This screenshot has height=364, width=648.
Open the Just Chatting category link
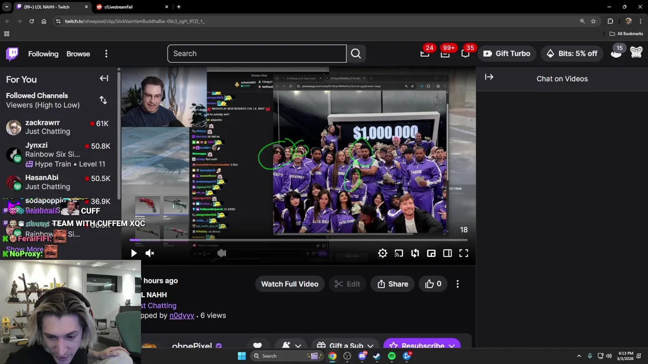tap(159, 305)
